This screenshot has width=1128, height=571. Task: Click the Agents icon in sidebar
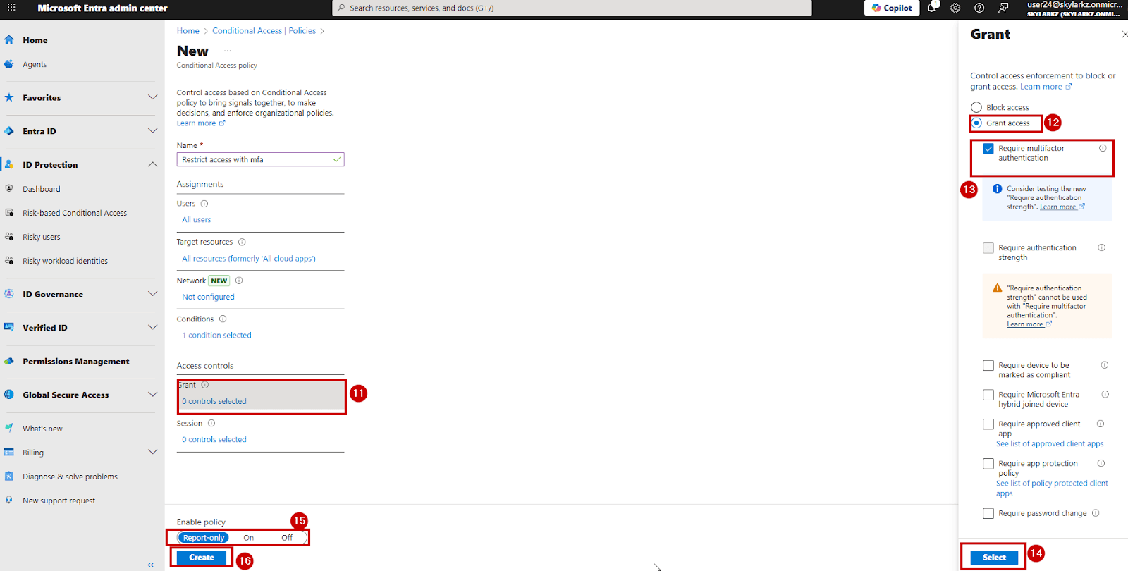click(x=9, y=64)
